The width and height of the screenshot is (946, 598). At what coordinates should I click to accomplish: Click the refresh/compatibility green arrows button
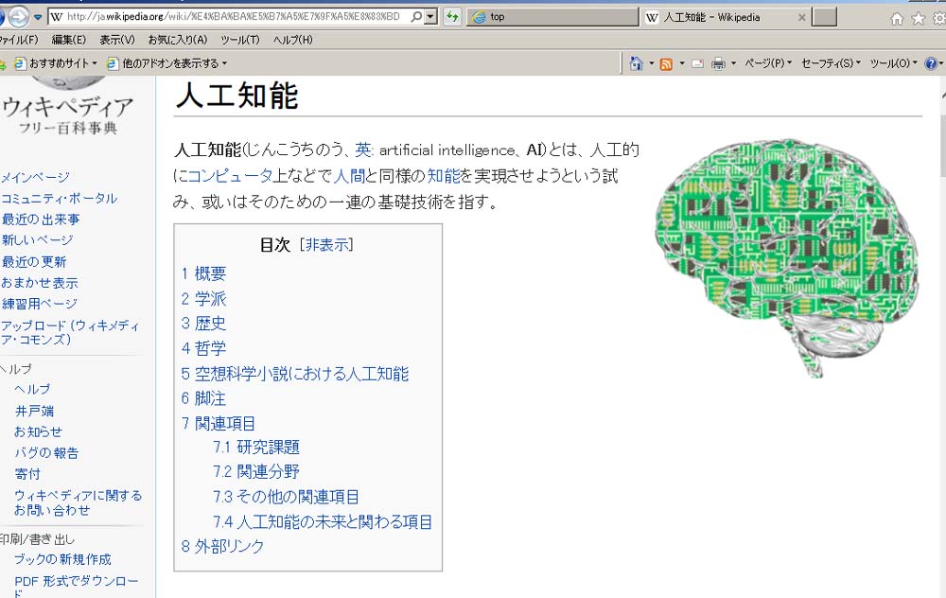(x=452, y=17)
